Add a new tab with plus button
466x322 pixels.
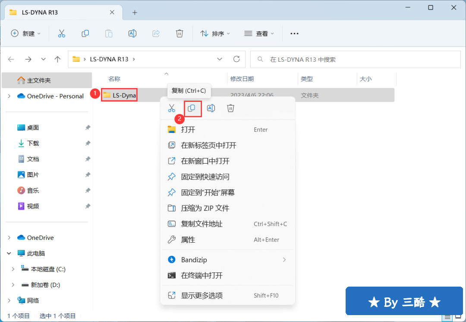(x=135, y=13)
